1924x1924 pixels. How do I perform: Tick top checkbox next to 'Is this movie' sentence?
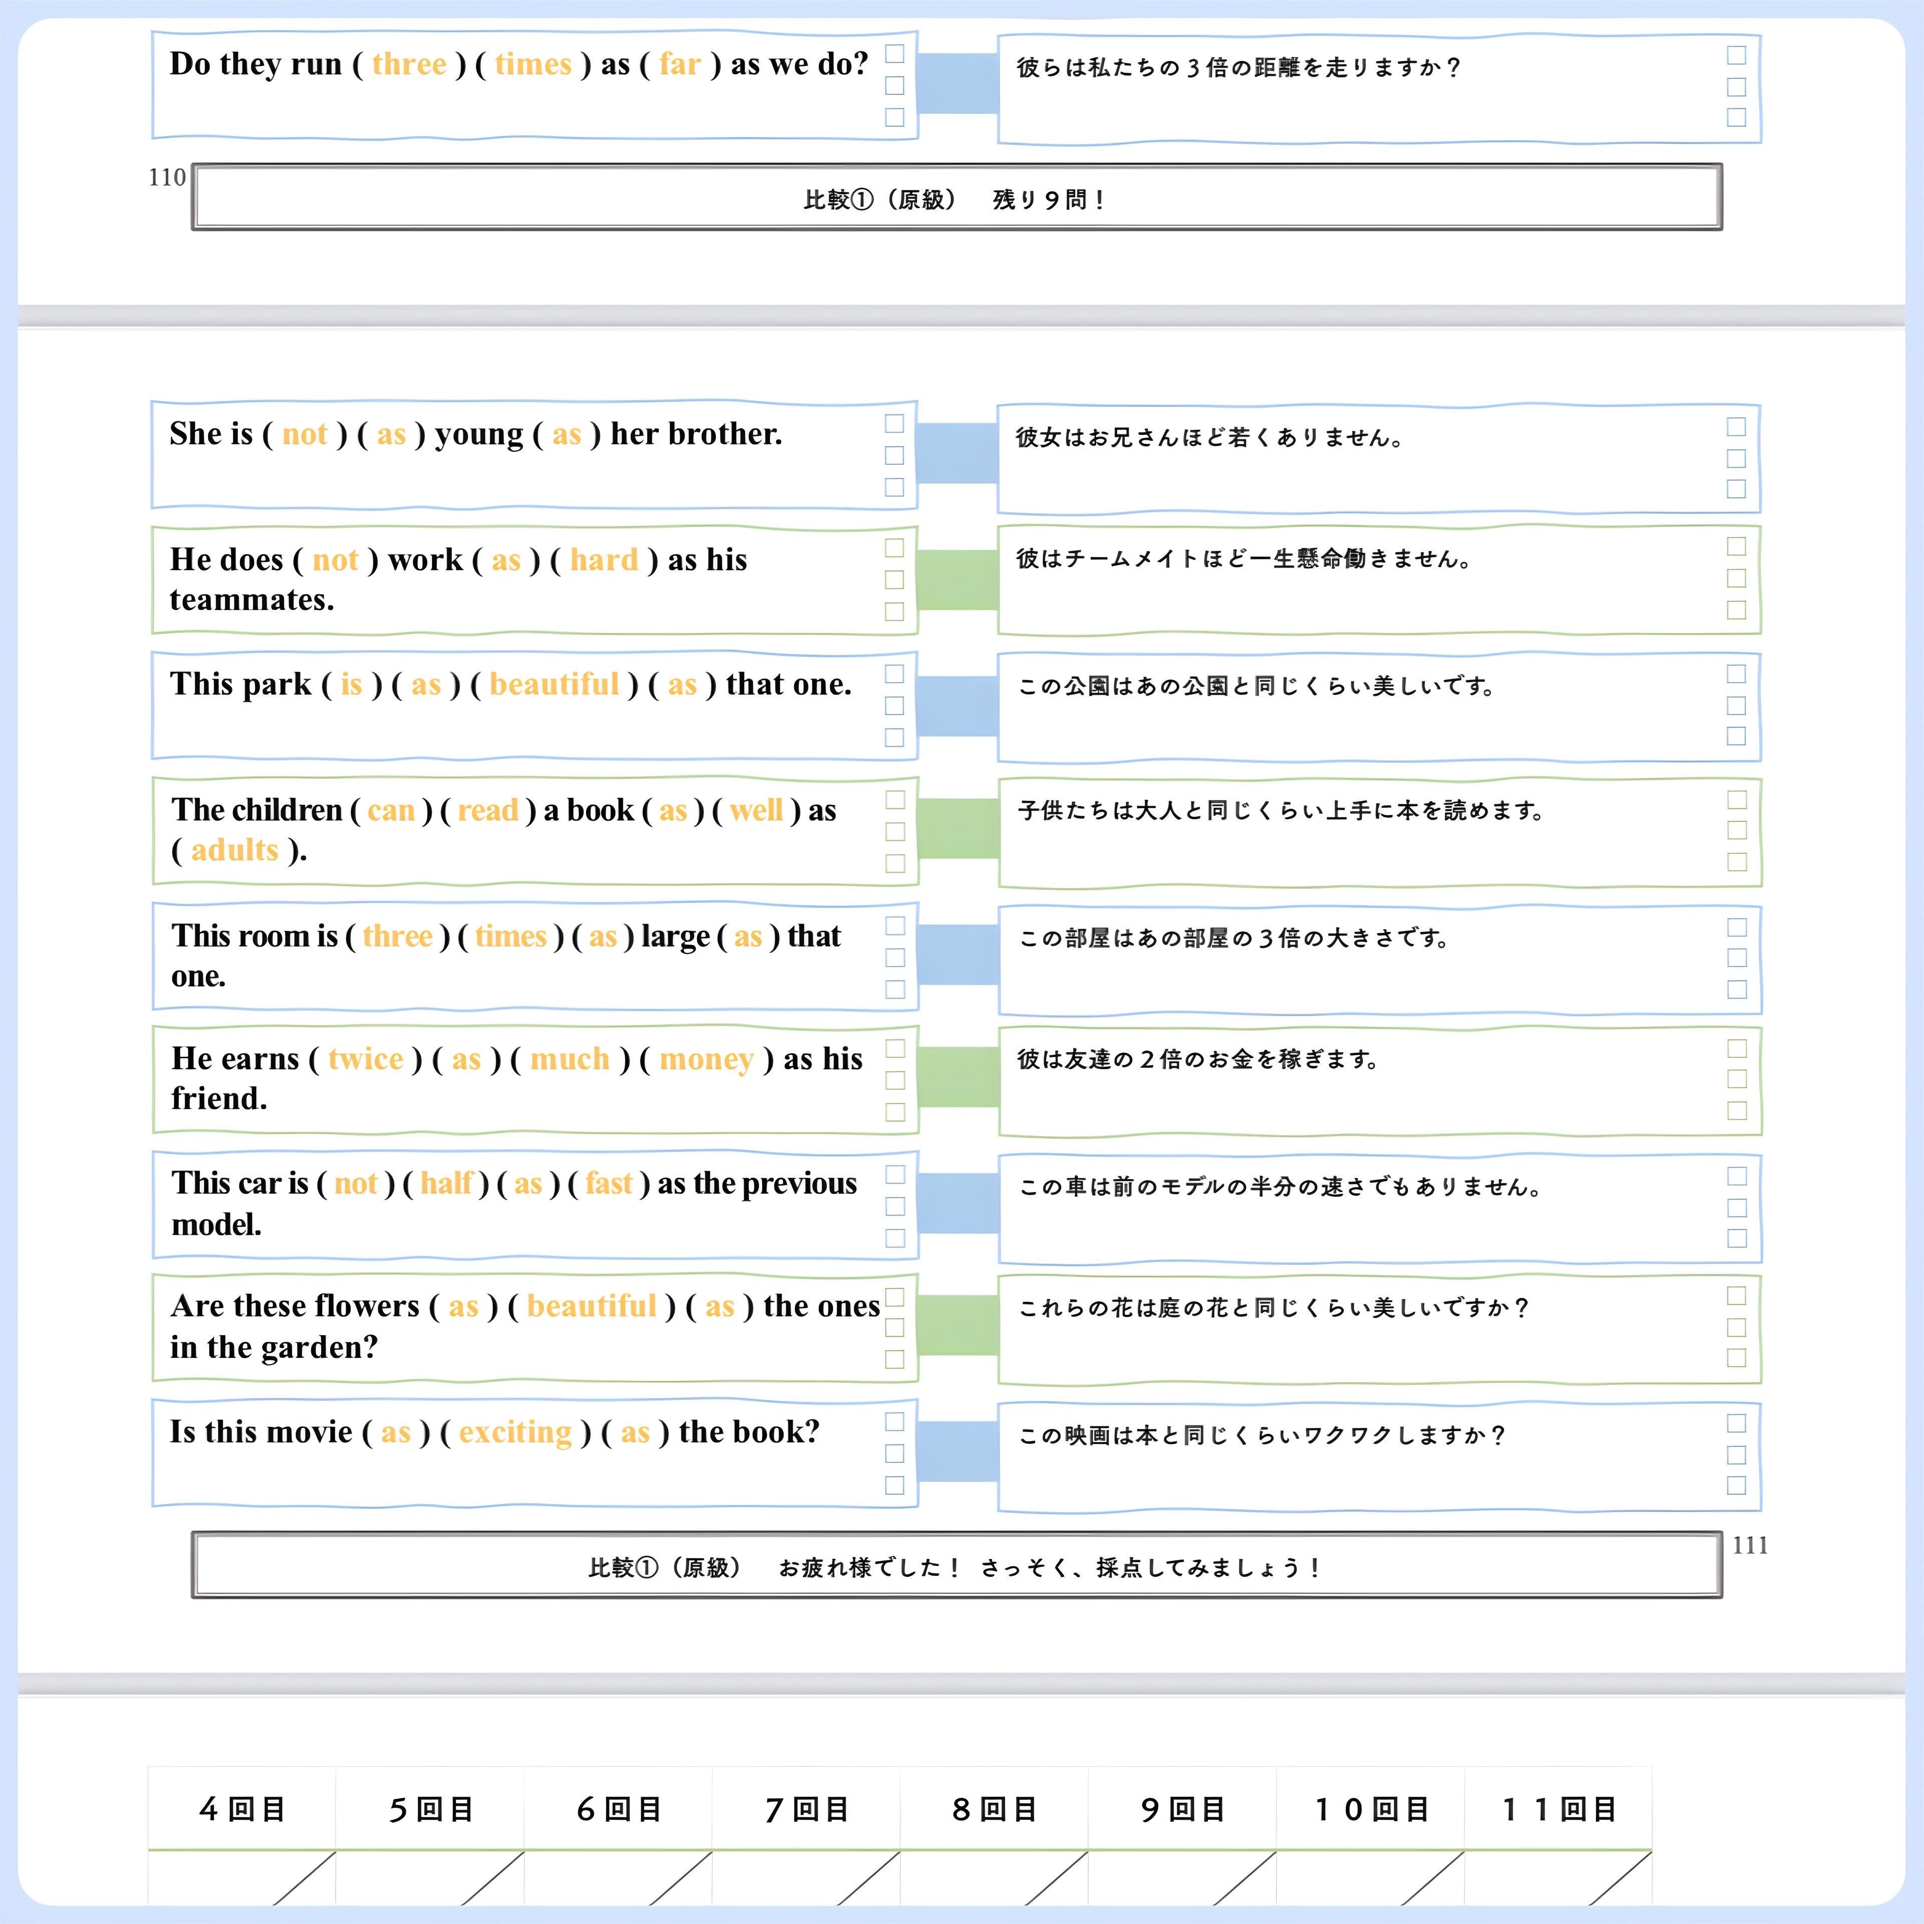(x=894, y=1422)
